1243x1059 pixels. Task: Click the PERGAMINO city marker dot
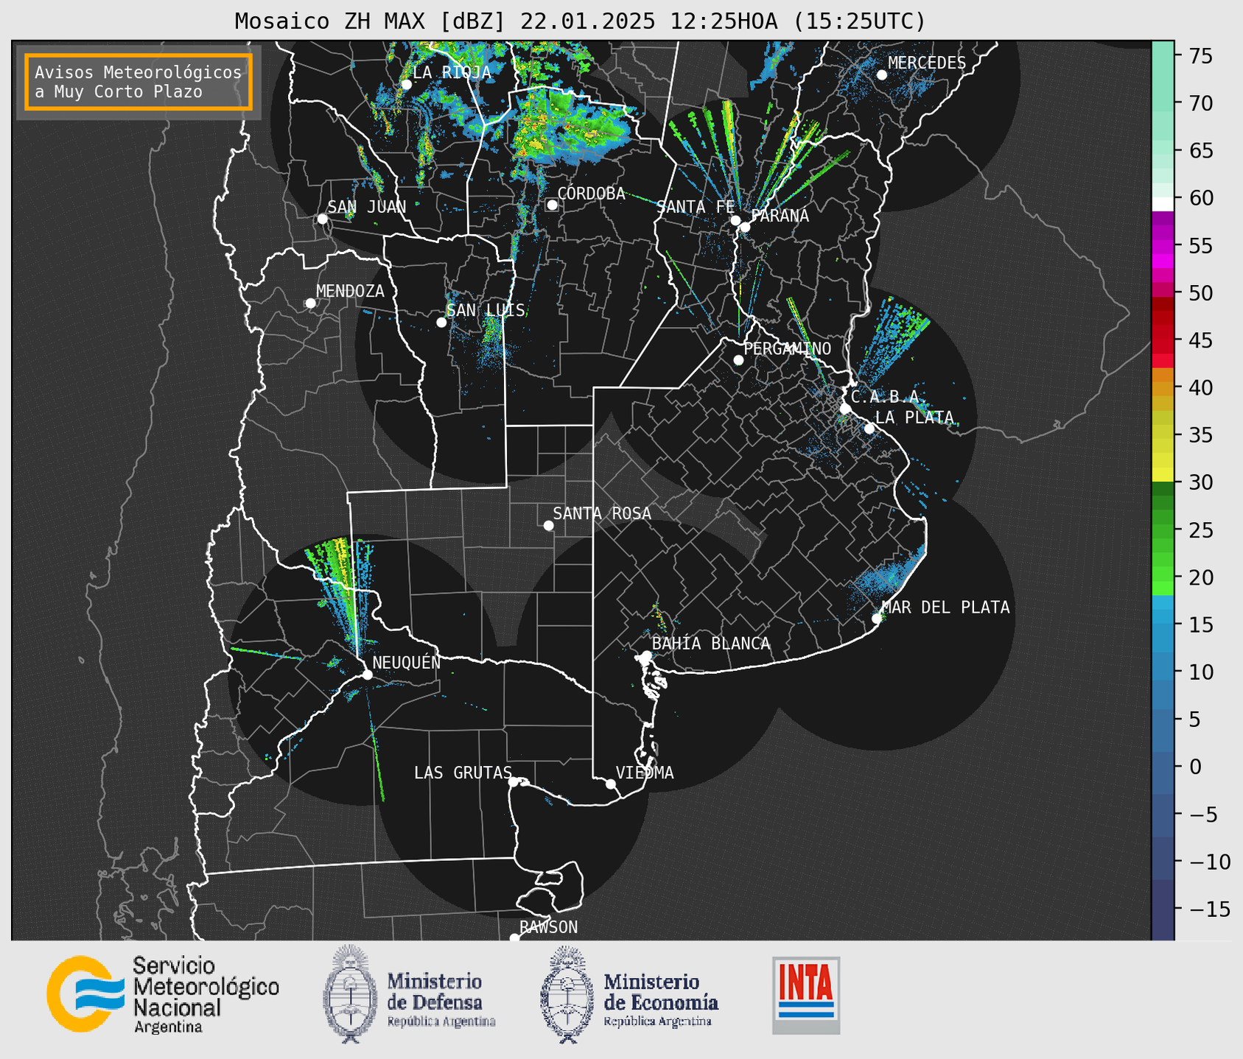coord(738,360)
